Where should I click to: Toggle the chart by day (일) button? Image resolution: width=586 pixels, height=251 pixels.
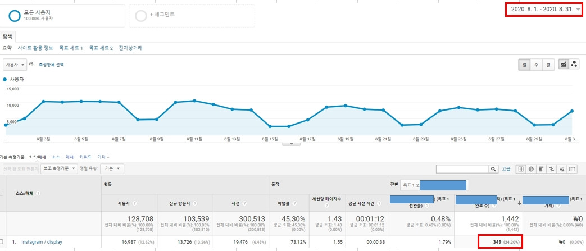[524, 65]
